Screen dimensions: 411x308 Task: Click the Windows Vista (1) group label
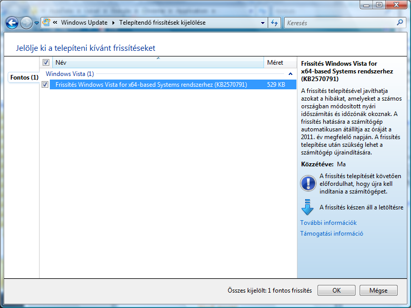click(x=70, y=74)
